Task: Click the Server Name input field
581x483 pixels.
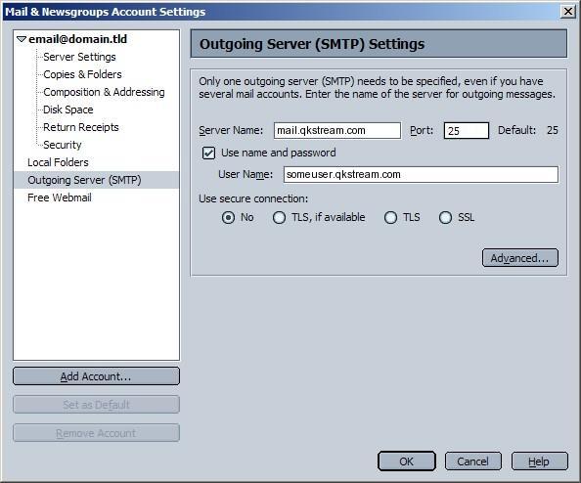Action: click(x=337, y=130)
